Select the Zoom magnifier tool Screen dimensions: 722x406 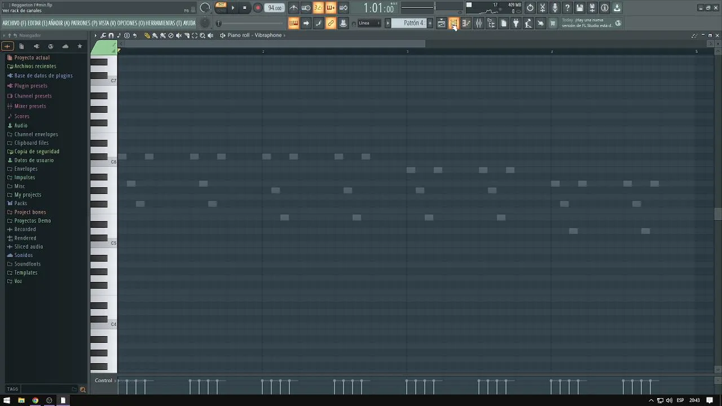click(x=202, y=36)
